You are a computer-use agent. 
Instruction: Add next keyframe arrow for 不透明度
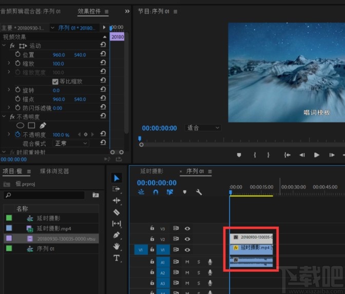tap(92, 134)
